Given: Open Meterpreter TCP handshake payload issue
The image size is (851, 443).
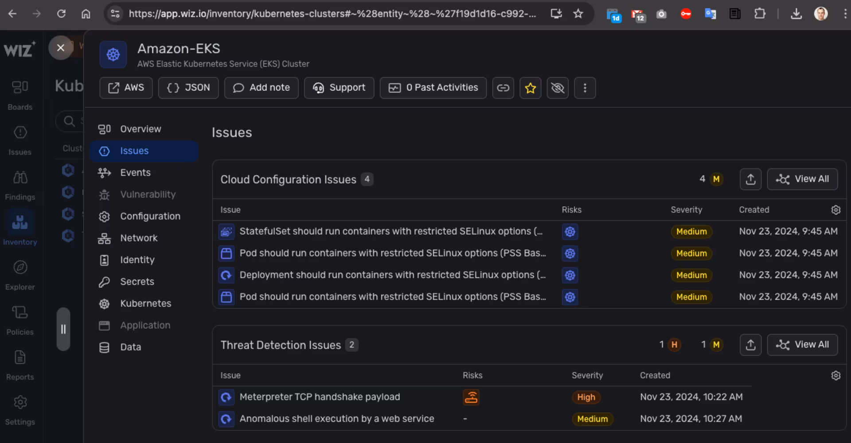Looking at the screenshot, I should point(320,397).
